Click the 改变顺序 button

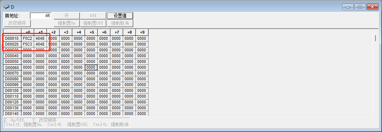(x=17, y=24)
